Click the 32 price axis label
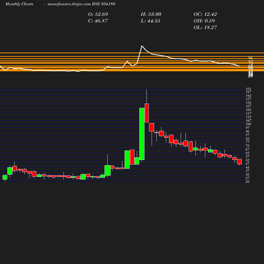Viewport: 264px width, 264px height. click(x=248, y=174)
